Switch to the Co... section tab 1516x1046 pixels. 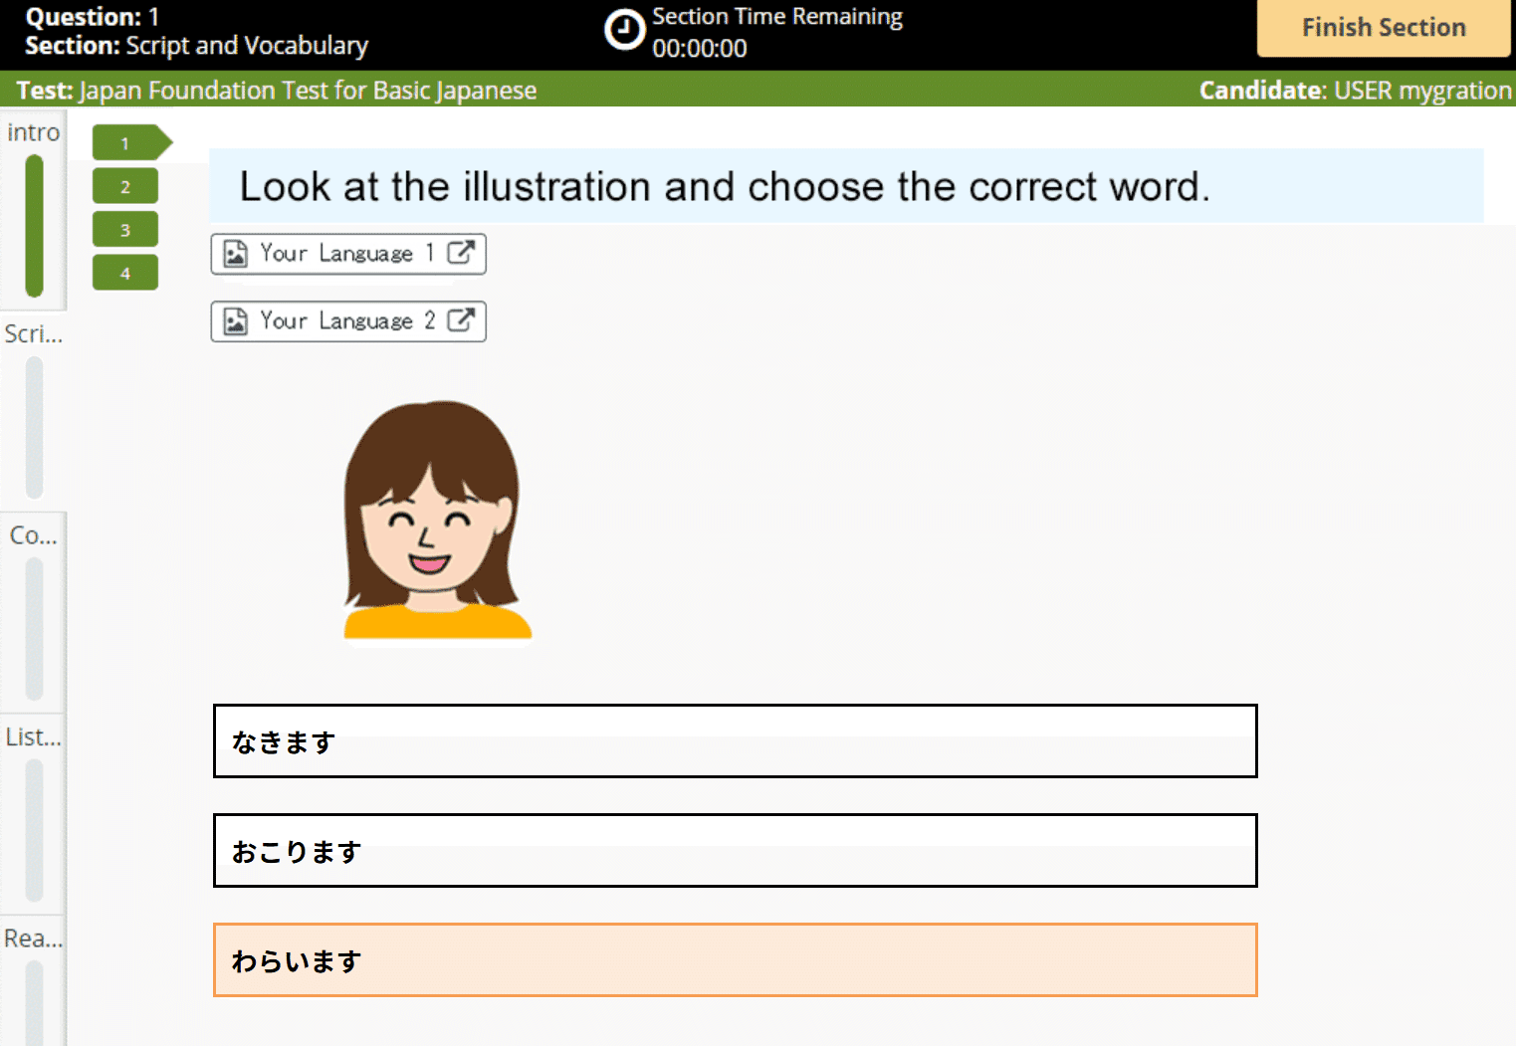click(31, 534)
